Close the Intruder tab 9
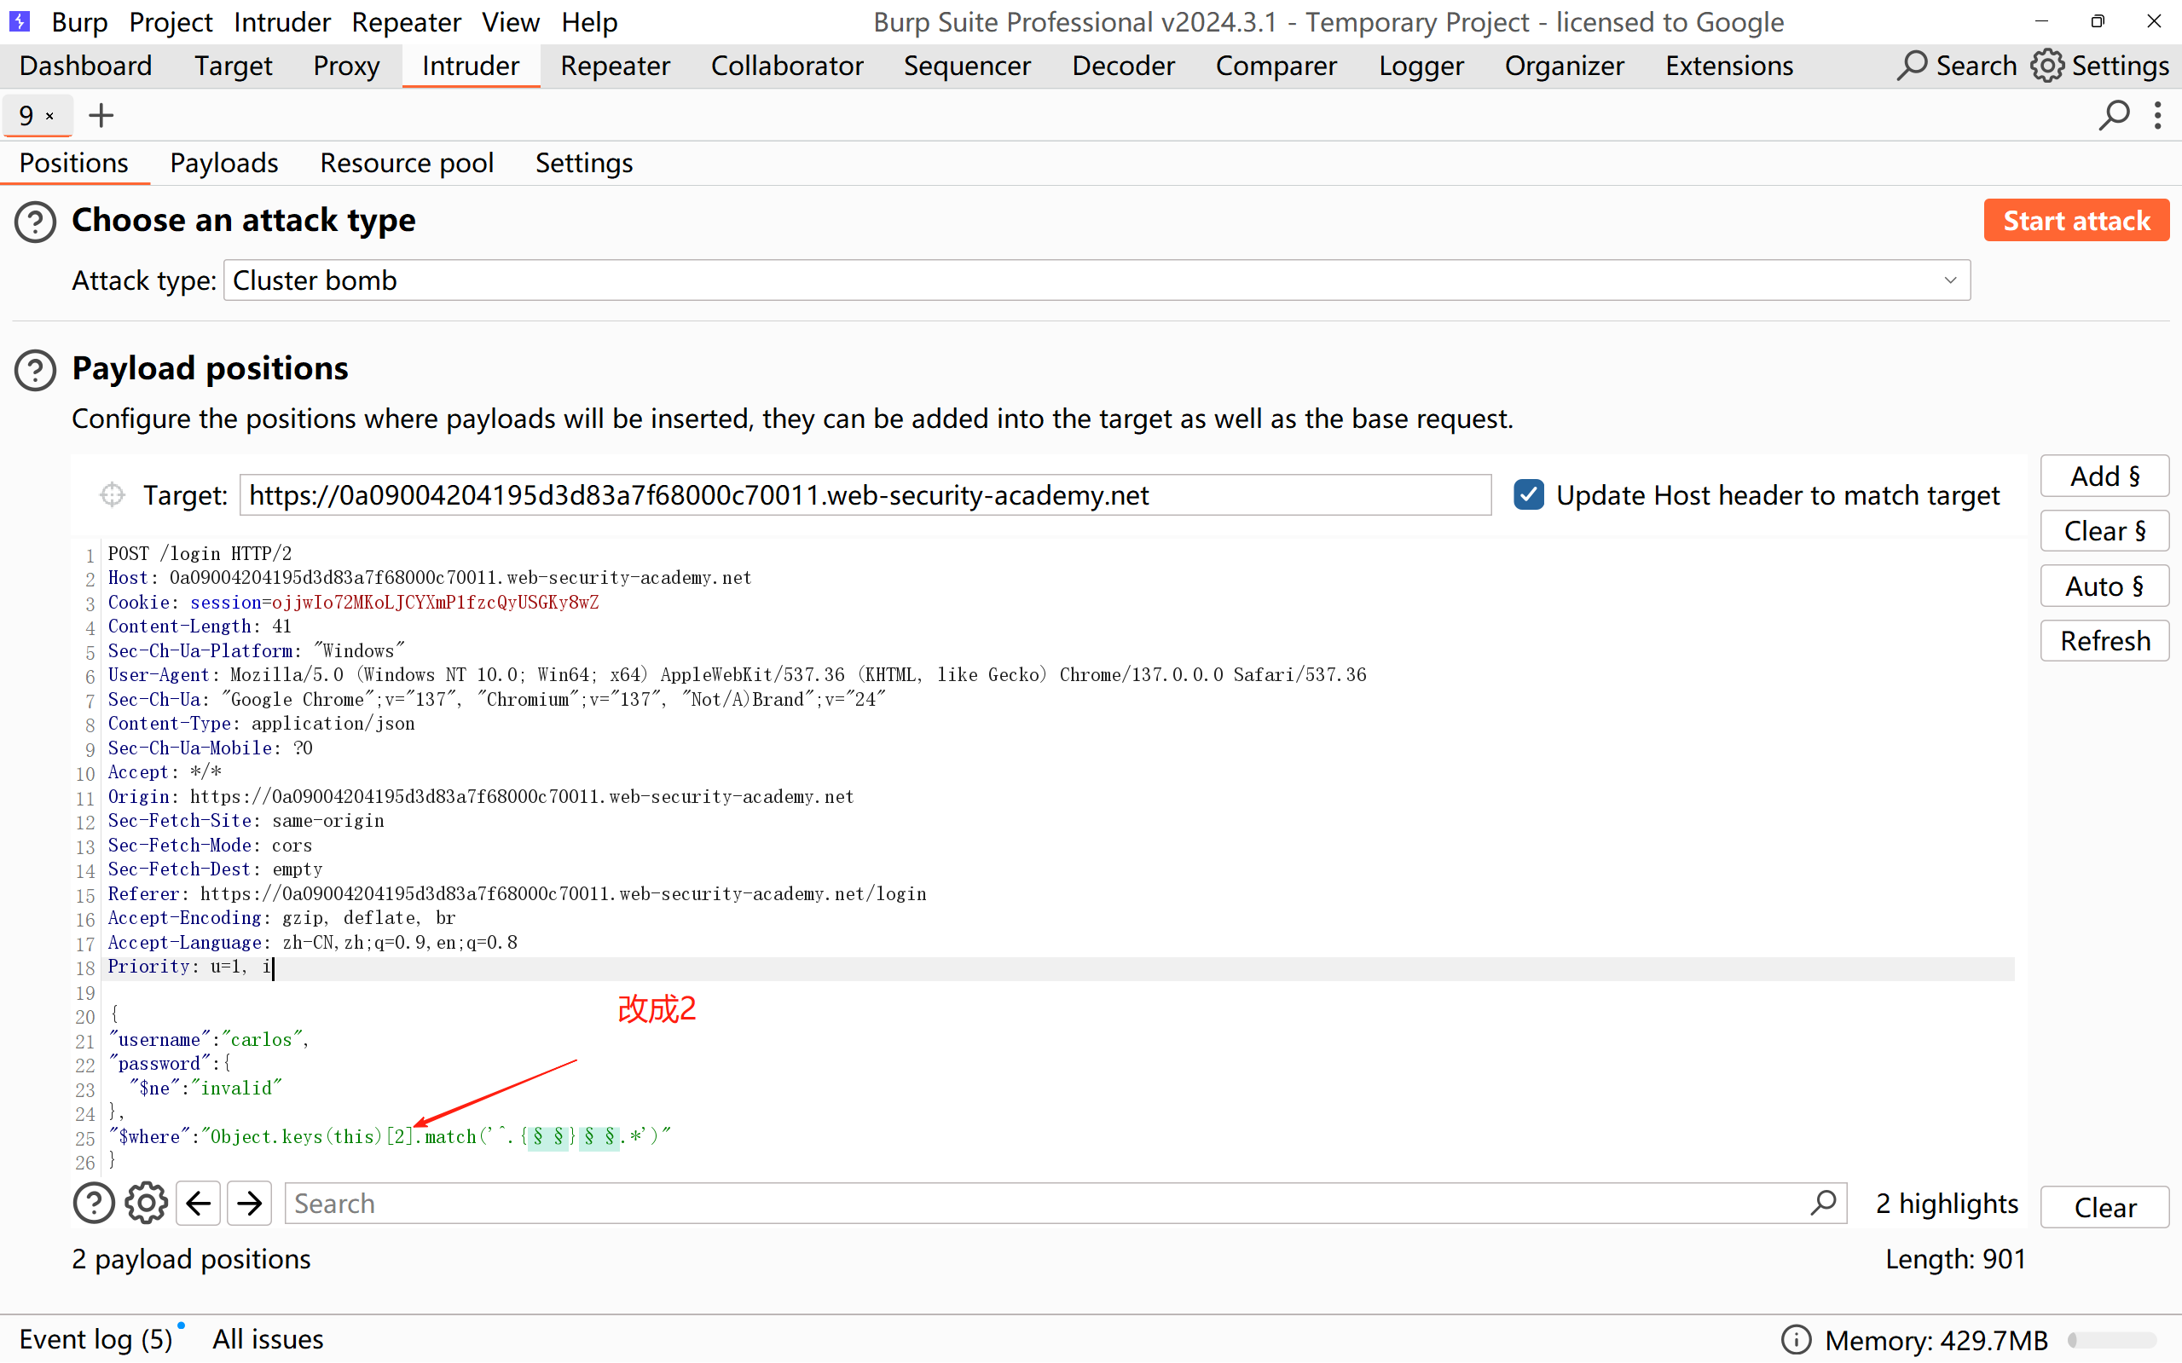 [x=50, y=116]
